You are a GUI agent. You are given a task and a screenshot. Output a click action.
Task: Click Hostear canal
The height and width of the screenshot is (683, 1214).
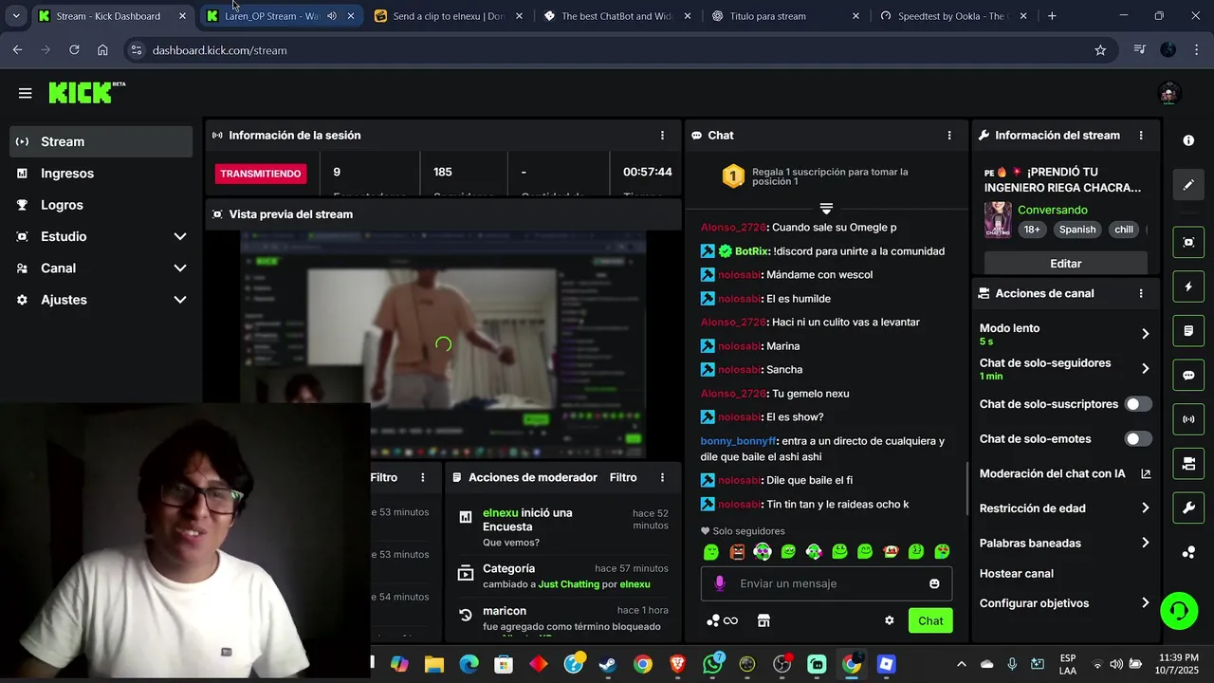click(1016, 574)
